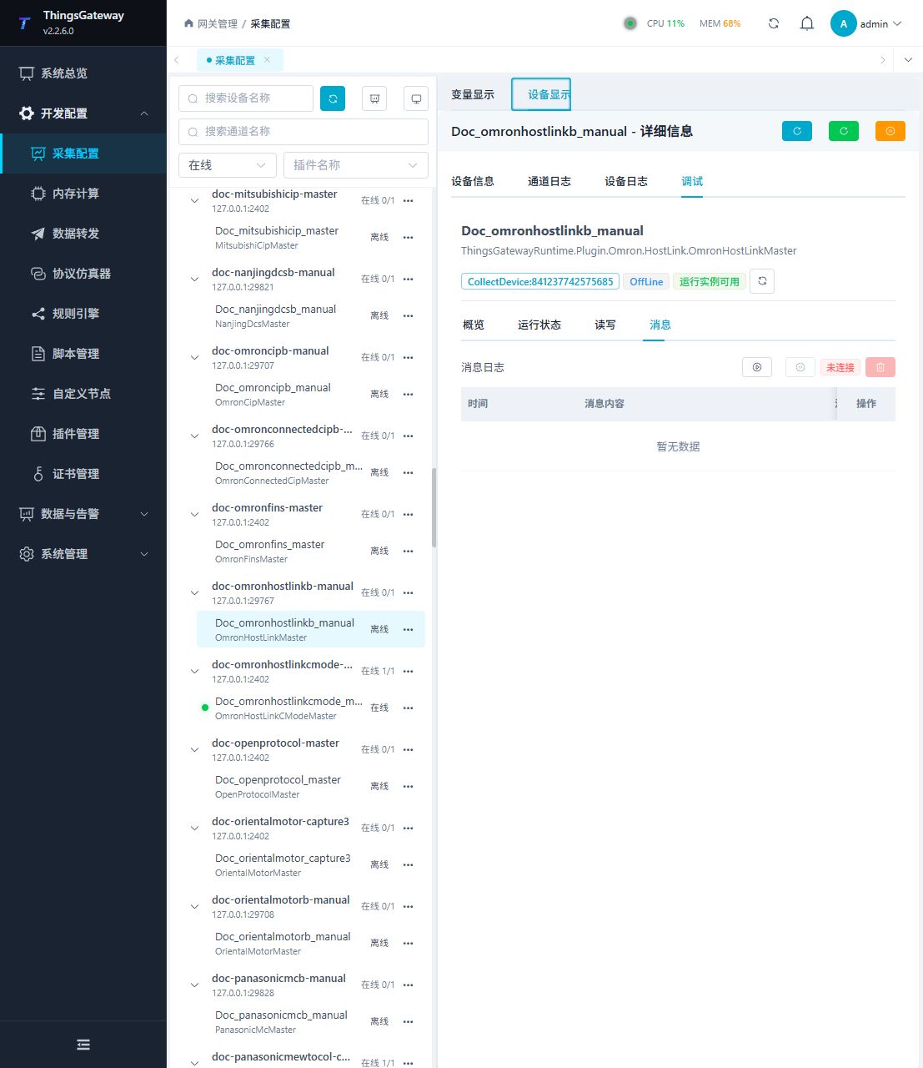
Task: Open more menu for Doc_openprotocol_master device
Action: pos(409,786)
